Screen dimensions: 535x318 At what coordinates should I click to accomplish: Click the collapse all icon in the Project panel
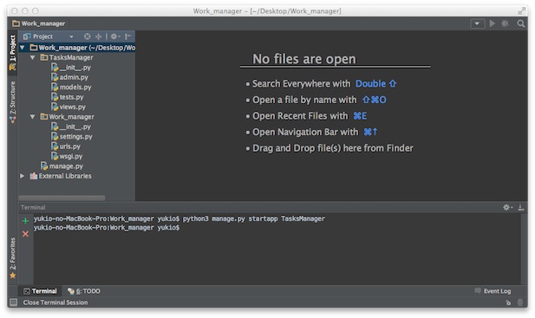point(99,36)
